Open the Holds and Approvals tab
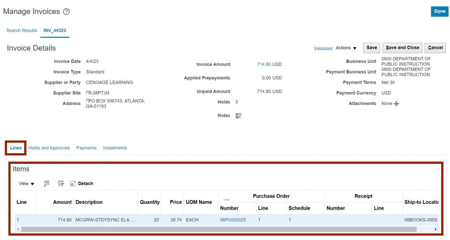This screenshot has width=450, height=240. (49, 148)
